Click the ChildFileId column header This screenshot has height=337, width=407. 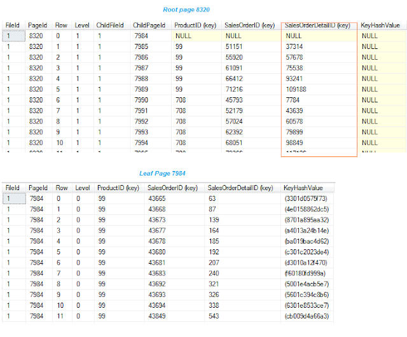(112, 25)
